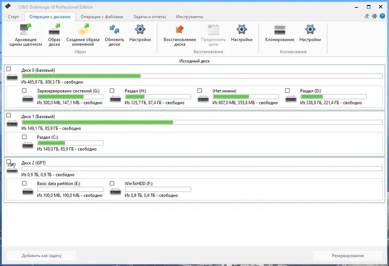Click the running man express icon
The image size is (389, 266).
pyautogui.click(x=367, y=16)
